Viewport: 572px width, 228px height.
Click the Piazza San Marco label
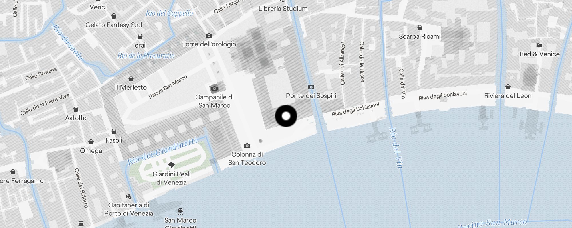[x=168, y=87]
